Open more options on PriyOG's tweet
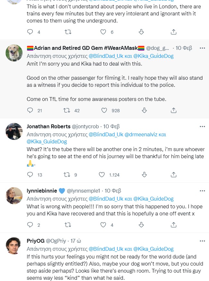This screenshot has height=281, width=209. tap(202, 241)
